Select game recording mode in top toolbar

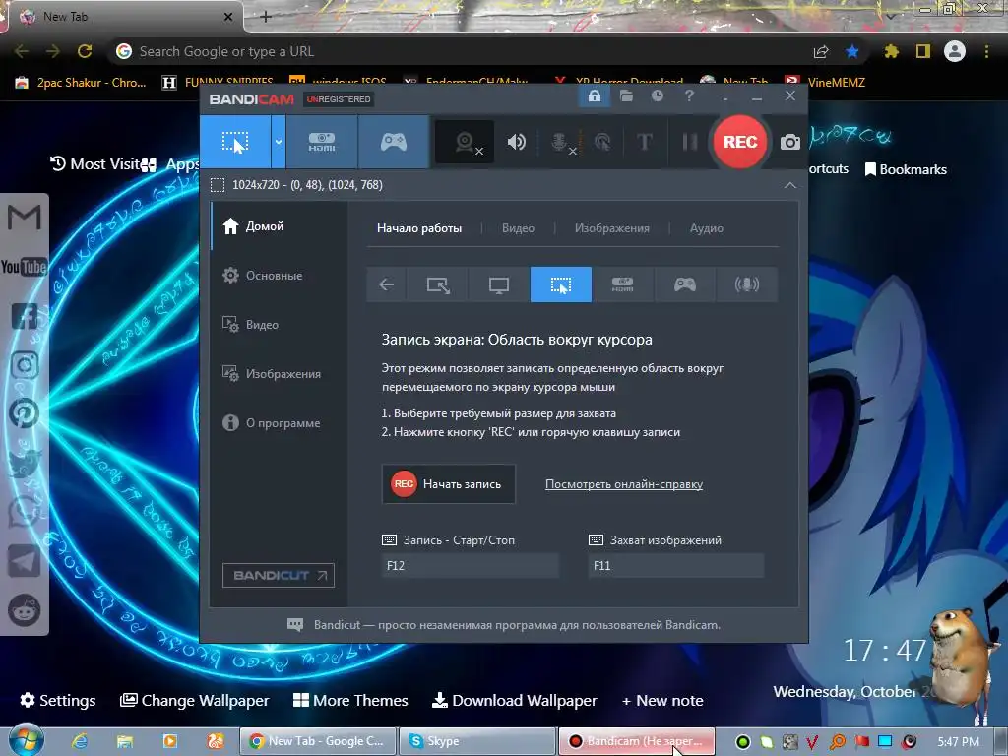click(x=394, y=142)
